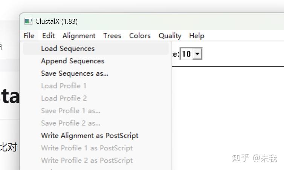Click Save Profile 2 as... entry
Viewport: 284px width, 170px height.
click(71, 123)
